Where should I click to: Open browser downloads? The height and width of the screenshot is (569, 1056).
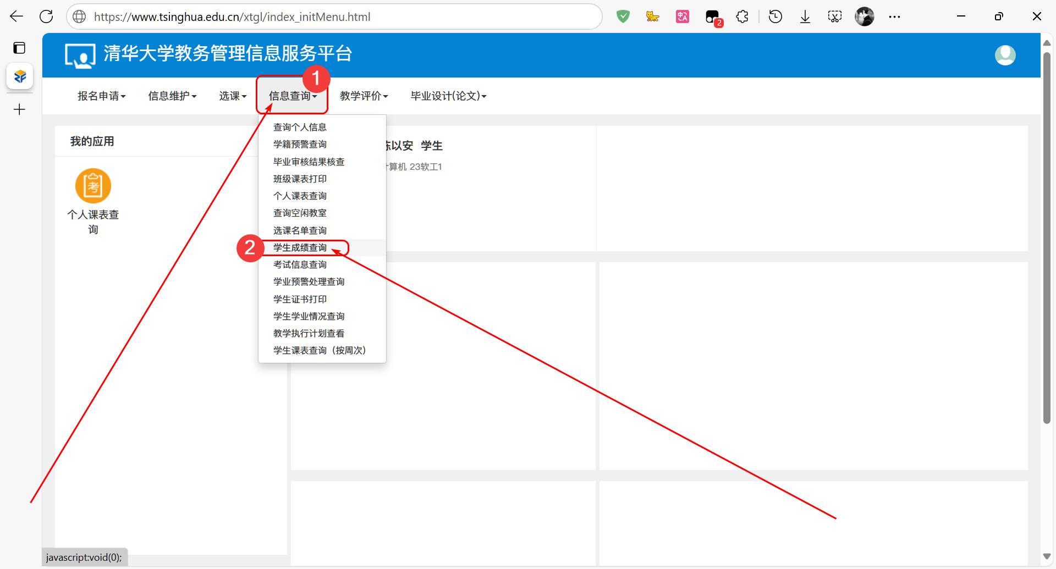805,16
